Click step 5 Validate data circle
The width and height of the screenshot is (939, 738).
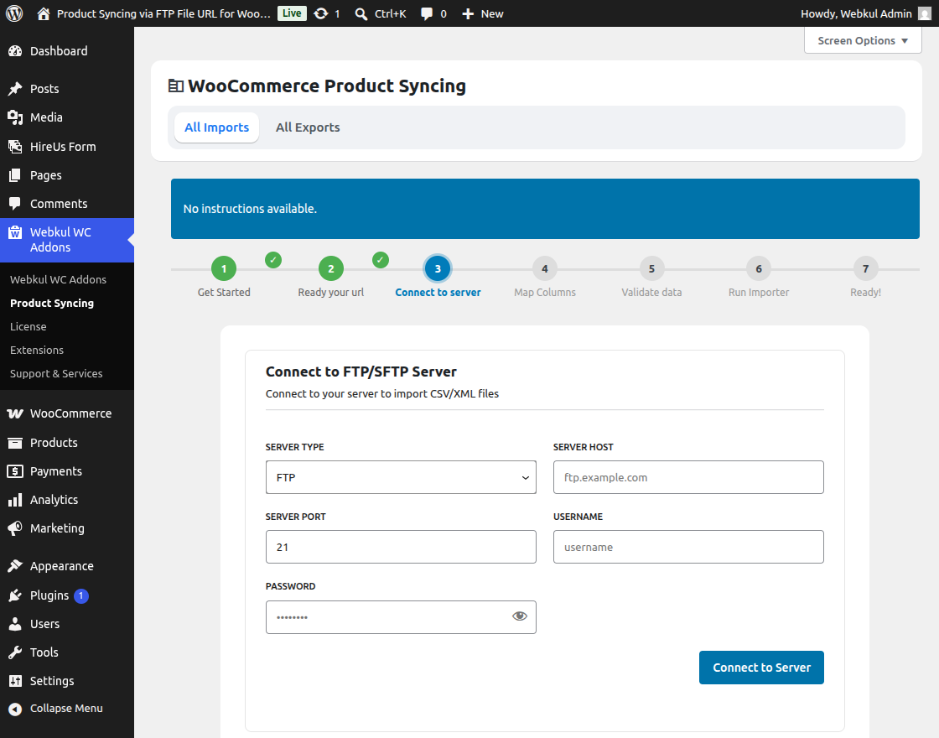pyautogui.click(x=651, y=269)
